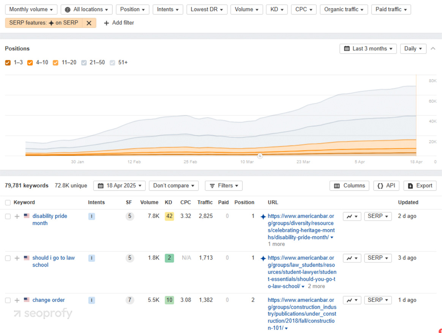Sort table by Traffic column
This screenshot has height=333, width=442.
point(205,203)
